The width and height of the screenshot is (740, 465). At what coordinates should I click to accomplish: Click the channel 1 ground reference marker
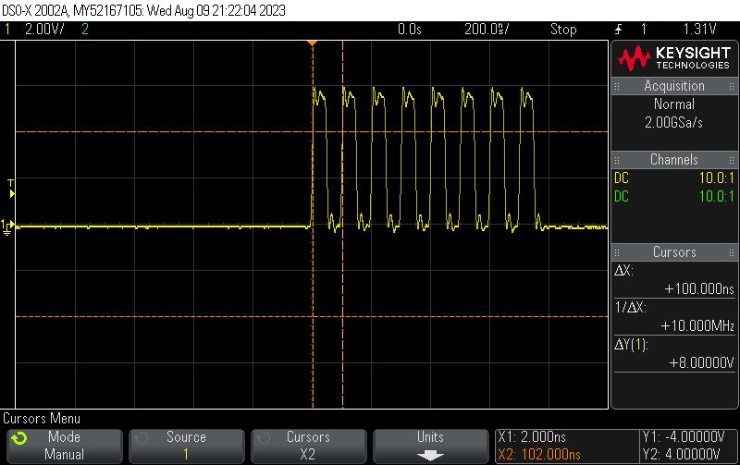click(x=7, y=226)
